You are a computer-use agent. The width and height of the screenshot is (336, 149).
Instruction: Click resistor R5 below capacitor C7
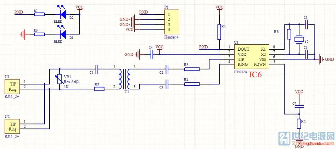(299, 124)
